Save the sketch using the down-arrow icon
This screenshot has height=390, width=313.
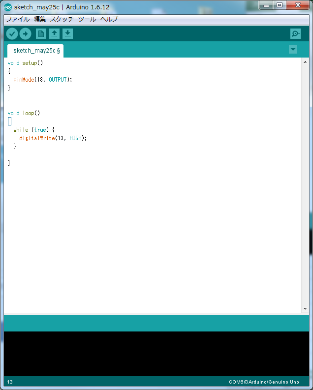click(67, 34)
